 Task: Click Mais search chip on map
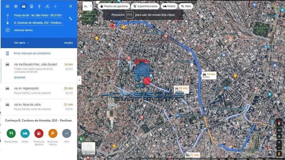[x=186, y=6]
